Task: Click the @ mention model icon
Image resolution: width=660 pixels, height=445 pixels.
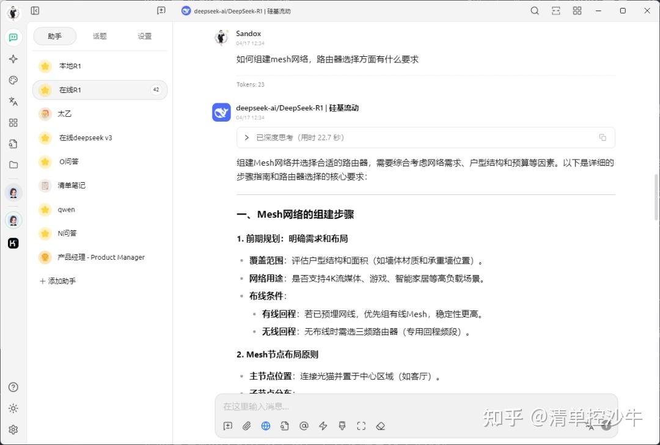Action: [304, 426]
